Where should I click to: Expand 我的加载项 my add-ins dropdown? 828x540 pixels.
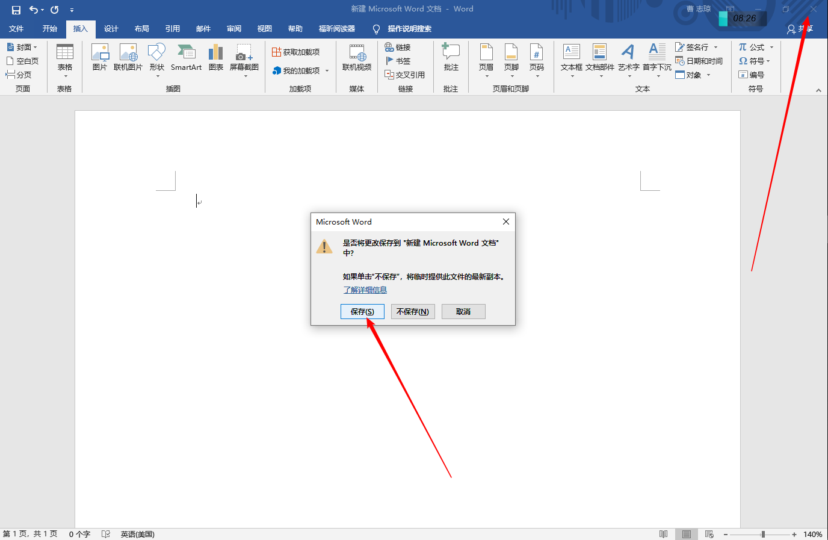pos(327,70)
